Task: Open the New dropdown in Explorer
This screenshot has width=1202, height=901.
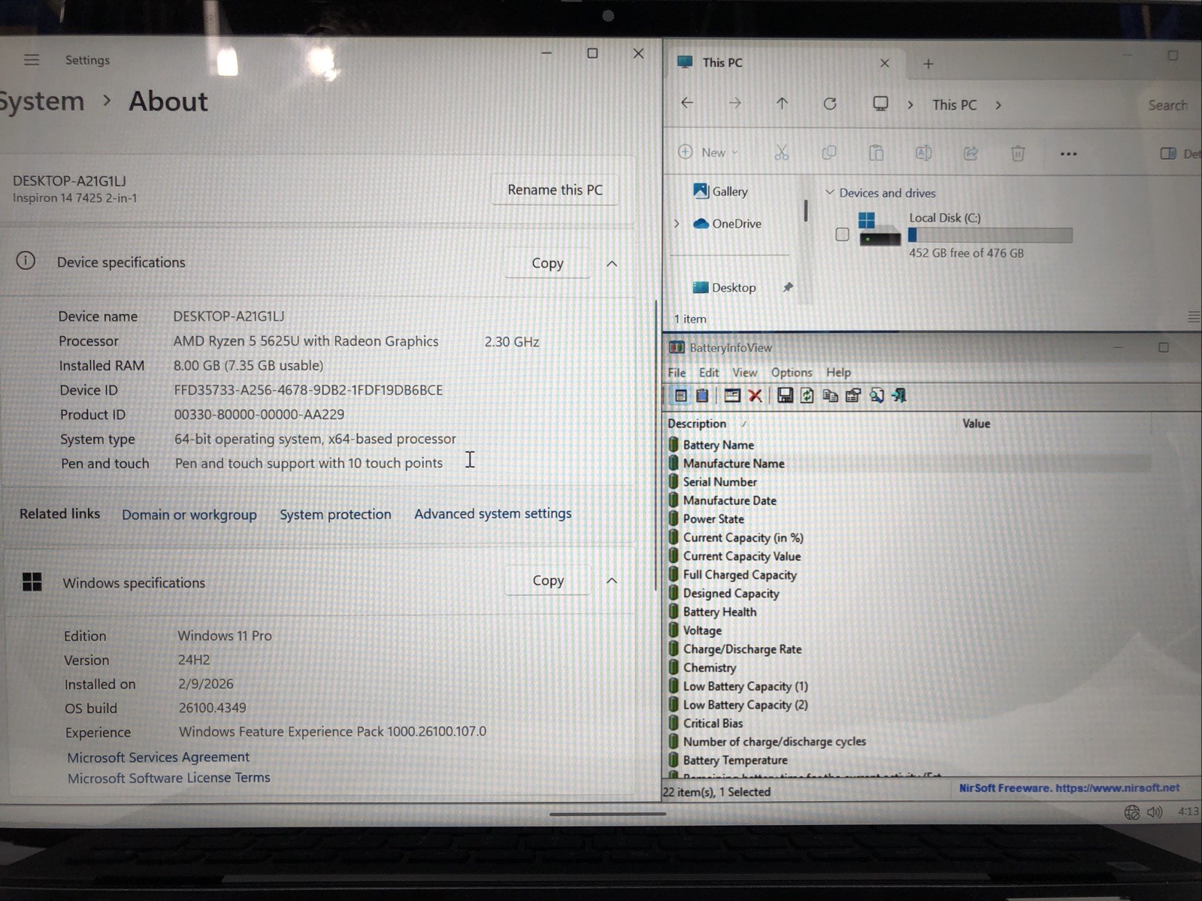Action: (x=707, y=153)
